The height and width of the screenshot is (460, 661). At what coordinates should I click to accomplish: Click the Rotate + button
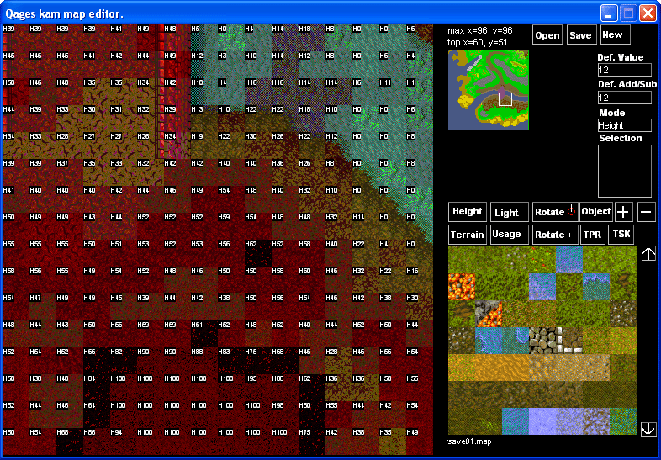[x=554, y=235]
